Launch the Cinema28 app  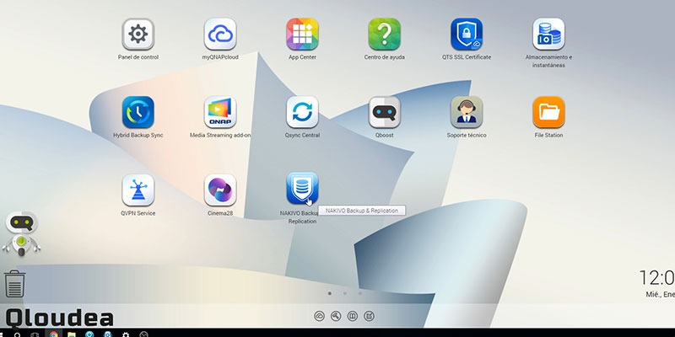coord(220,190)
